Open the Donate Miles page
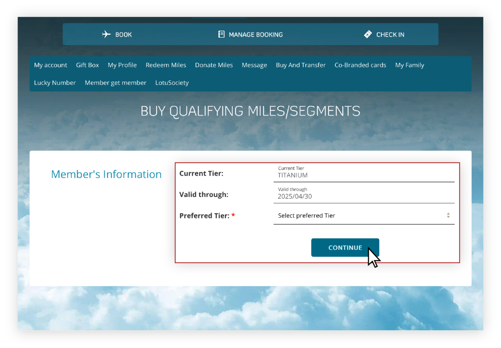This screenshot has width=501, height=348. [214, 65]
